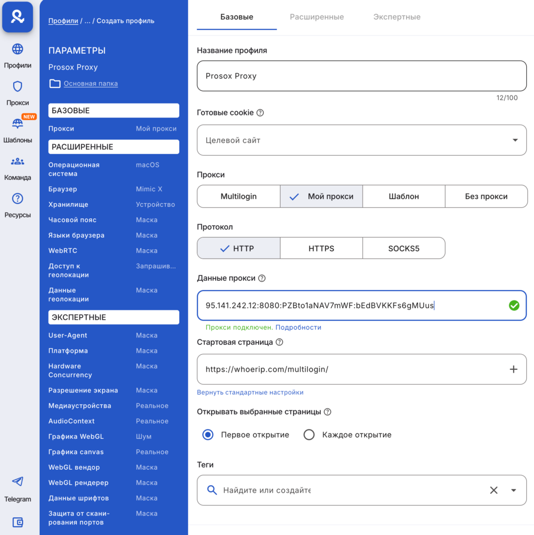Click the Подробности link under proxy data
Screen dimensions: 534x535
pyautogui.click(x=298, y=328)
